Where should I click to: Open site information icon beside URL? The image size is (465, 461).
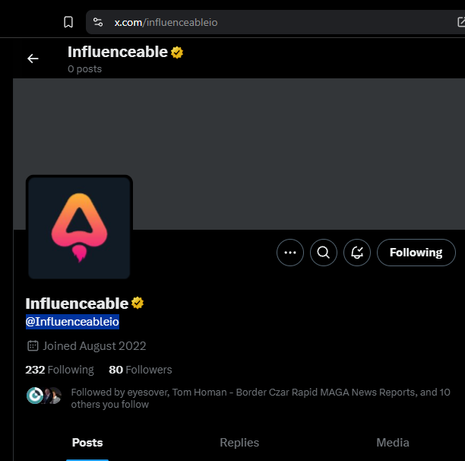(98, 22)
